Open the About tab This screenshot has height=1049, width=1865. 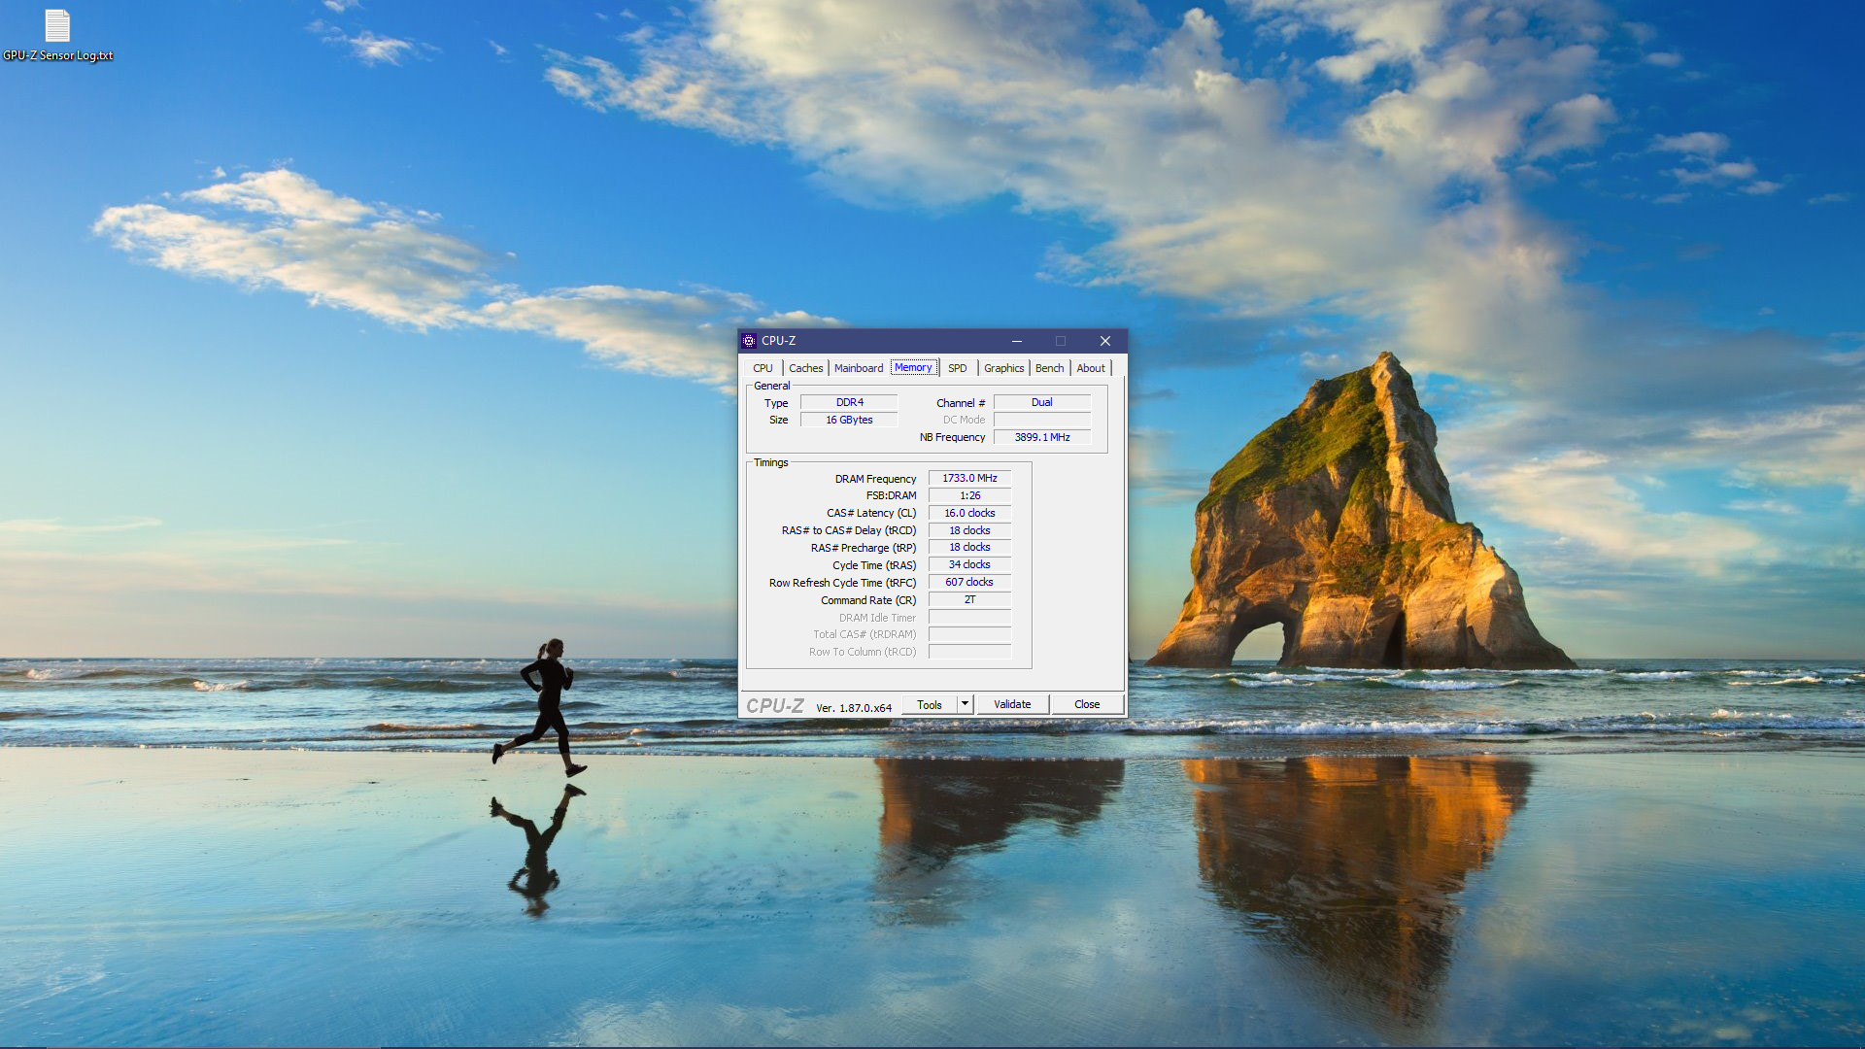coord(1091,368)
